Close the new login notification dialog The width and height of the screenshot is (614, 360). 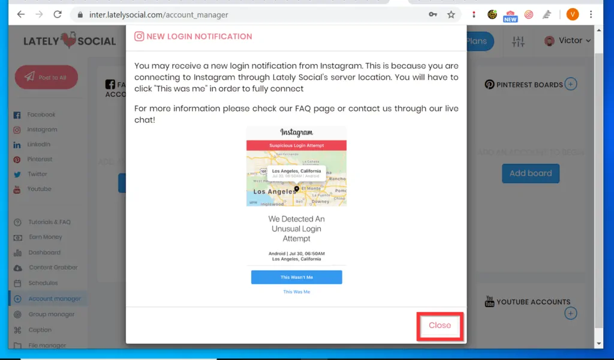coord(440,325)
